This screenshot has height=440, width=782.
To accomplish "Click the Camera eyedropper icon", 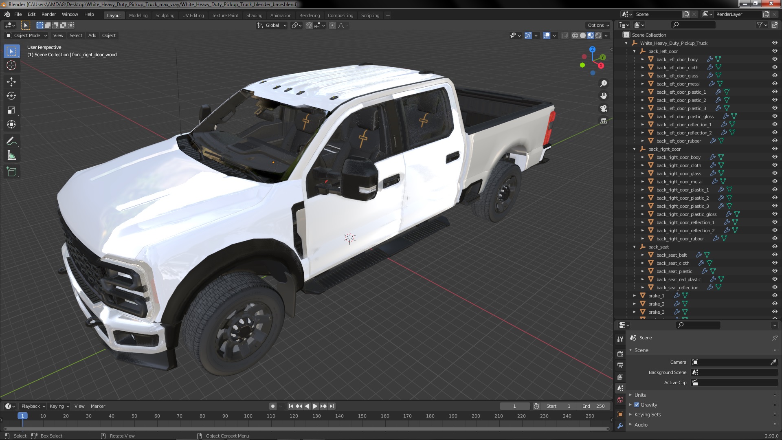I will point(773,362).
